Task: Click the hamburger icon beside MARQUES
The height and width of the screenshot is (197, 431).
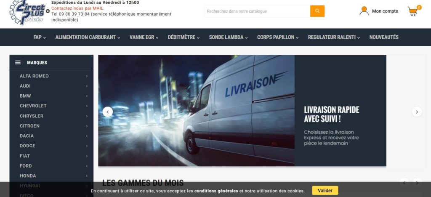Action: pos(18,62)
